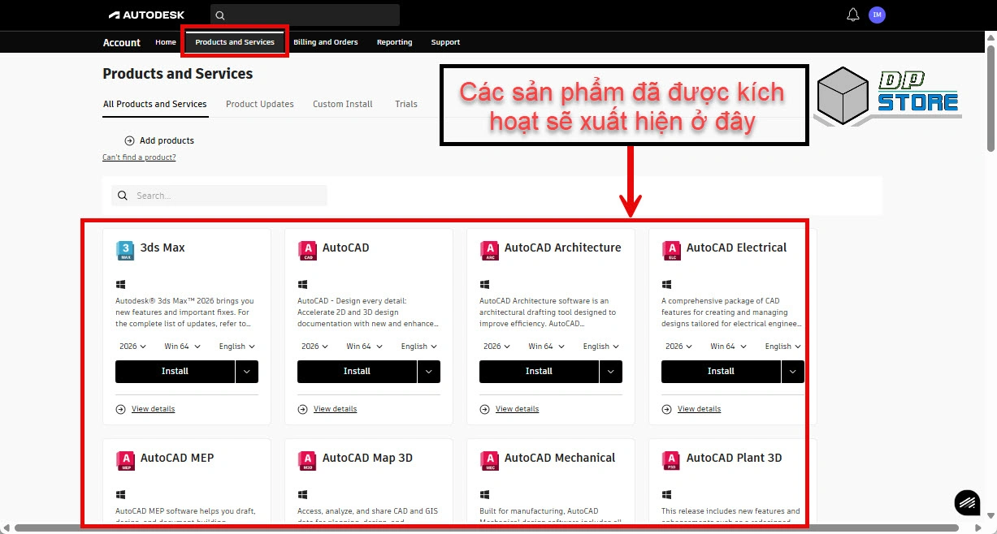
Task: Click the Add products button
Action: click(x=159, y=140)
